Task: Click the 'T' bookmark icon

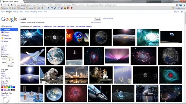Action: 52,8
